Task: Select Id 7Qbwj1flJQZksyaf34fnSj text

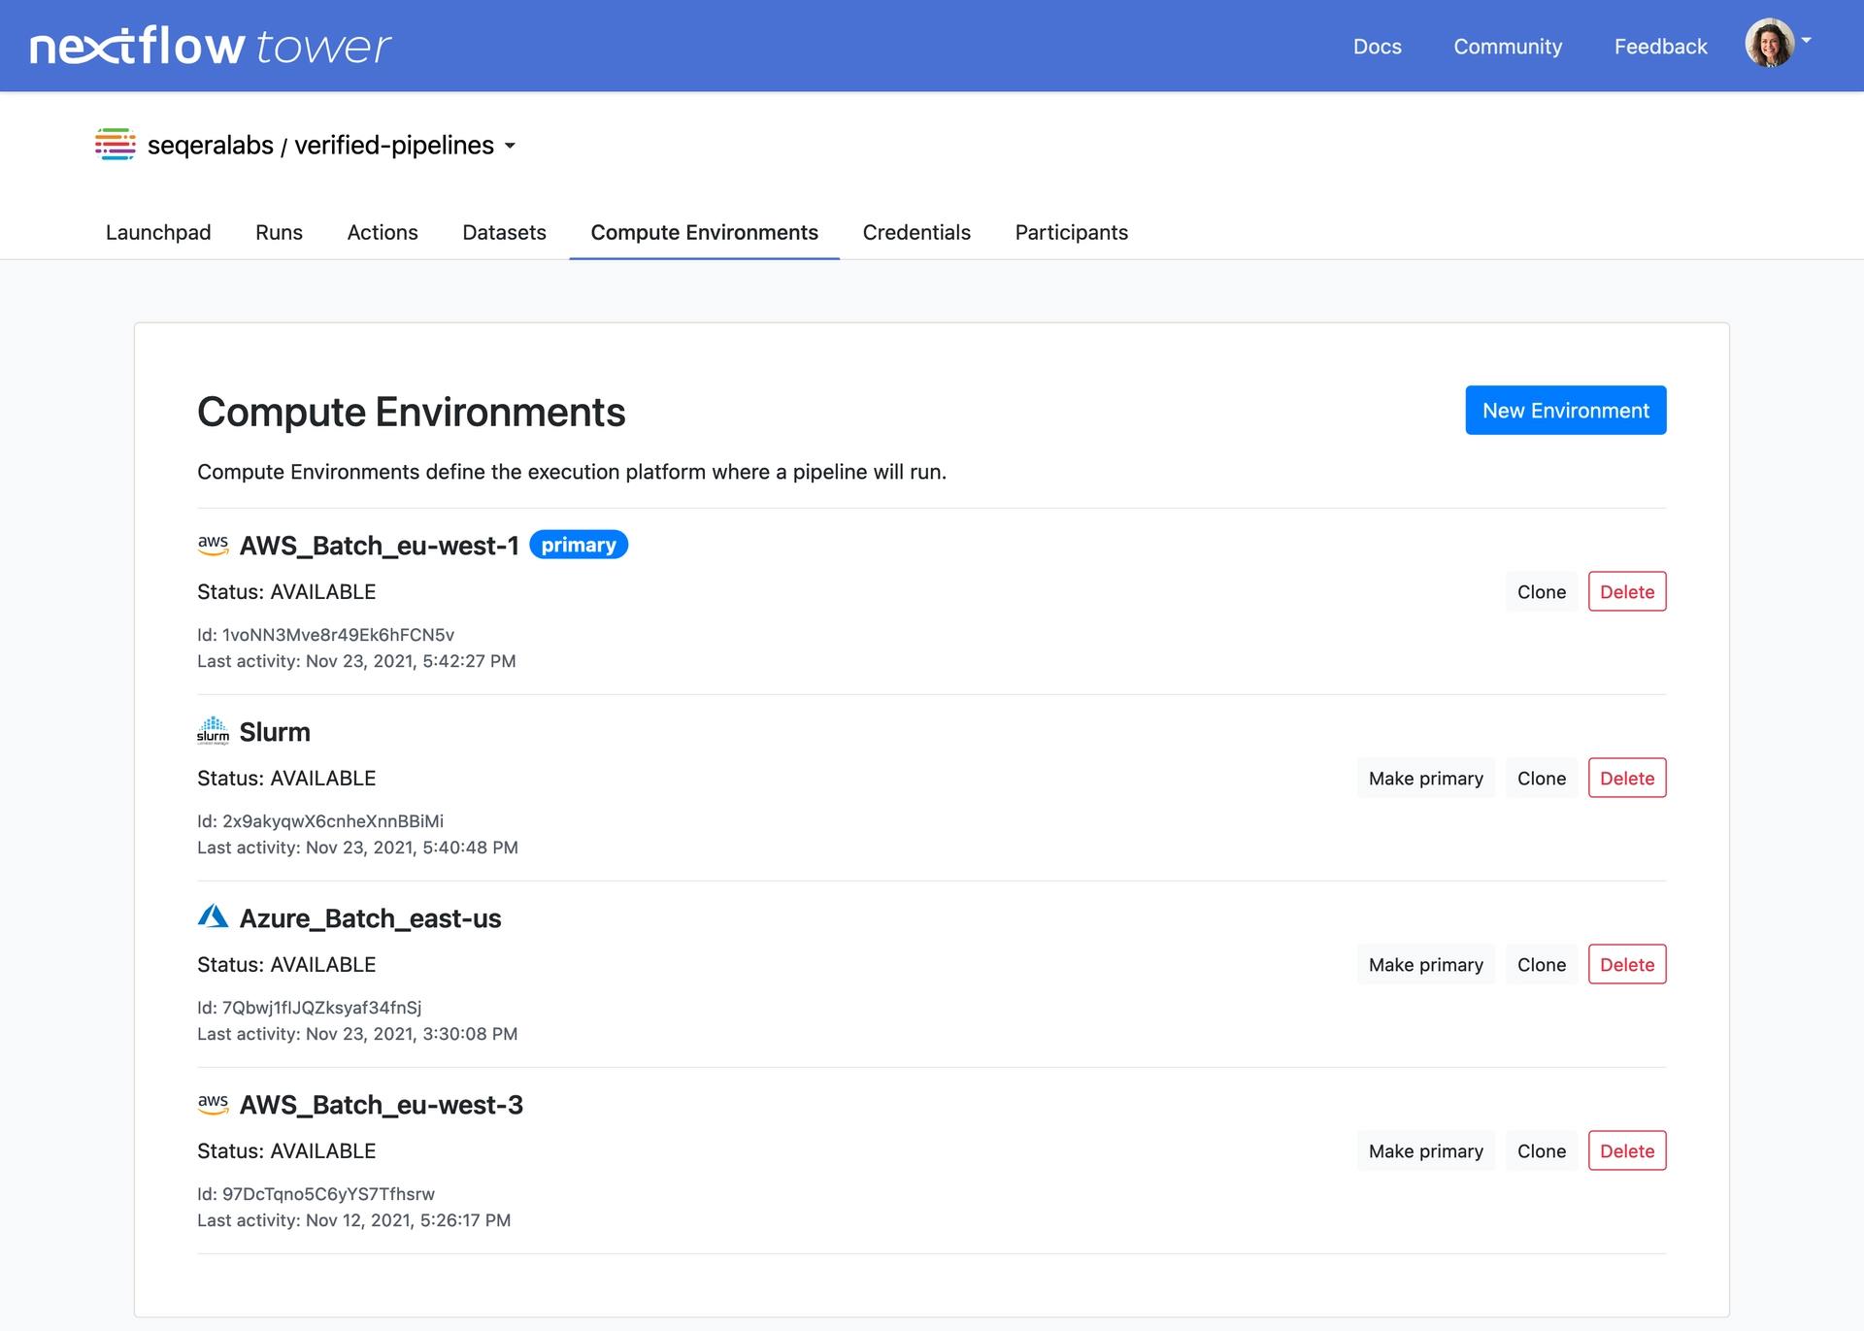Action: (x=309, y=1008)
